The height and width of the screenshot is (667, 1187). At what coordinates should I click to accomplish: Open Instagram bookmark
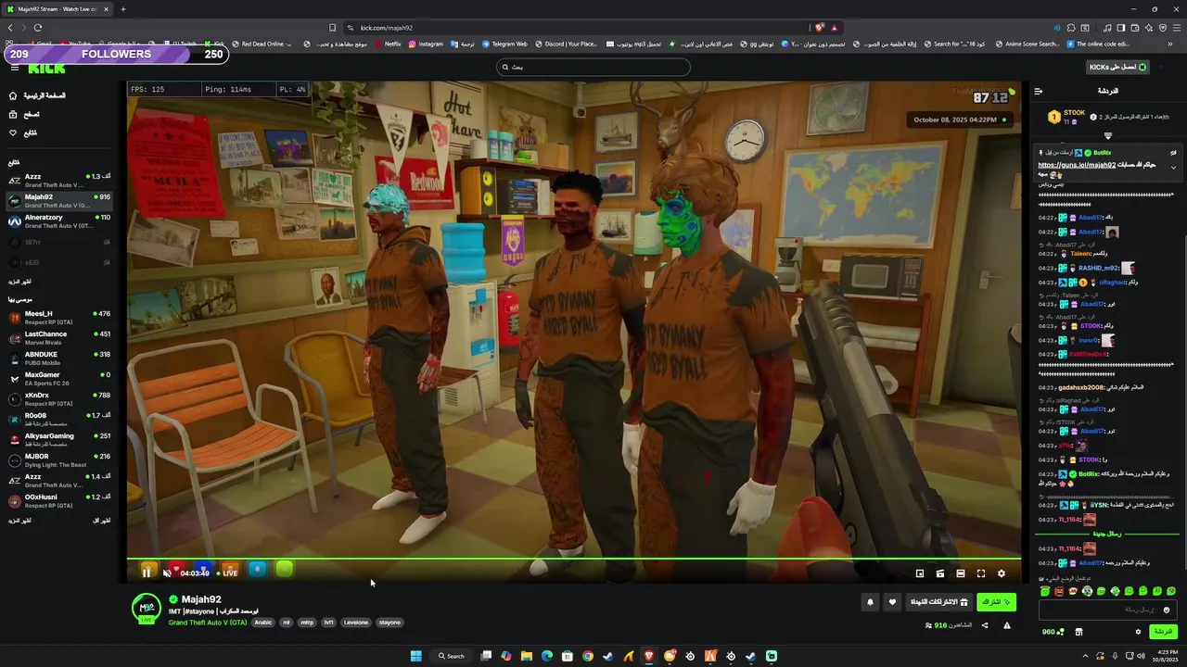coord(427,44)
